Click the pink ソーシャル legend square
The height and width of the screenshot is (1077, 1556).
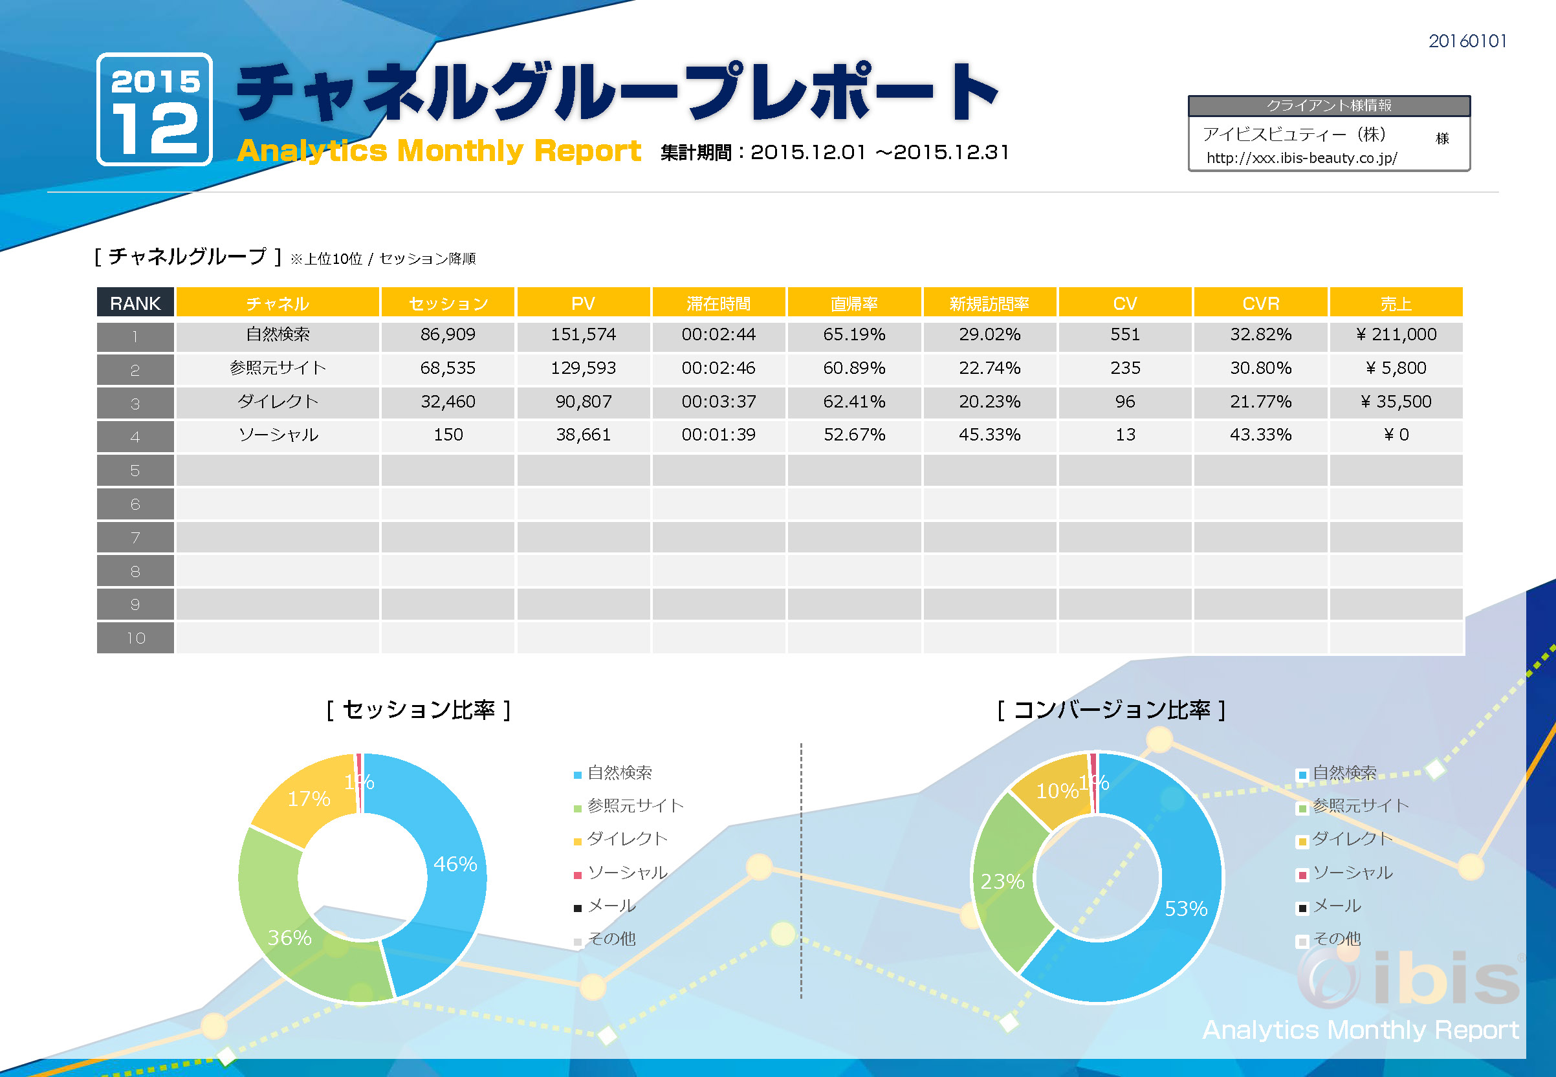click(578, 872)
